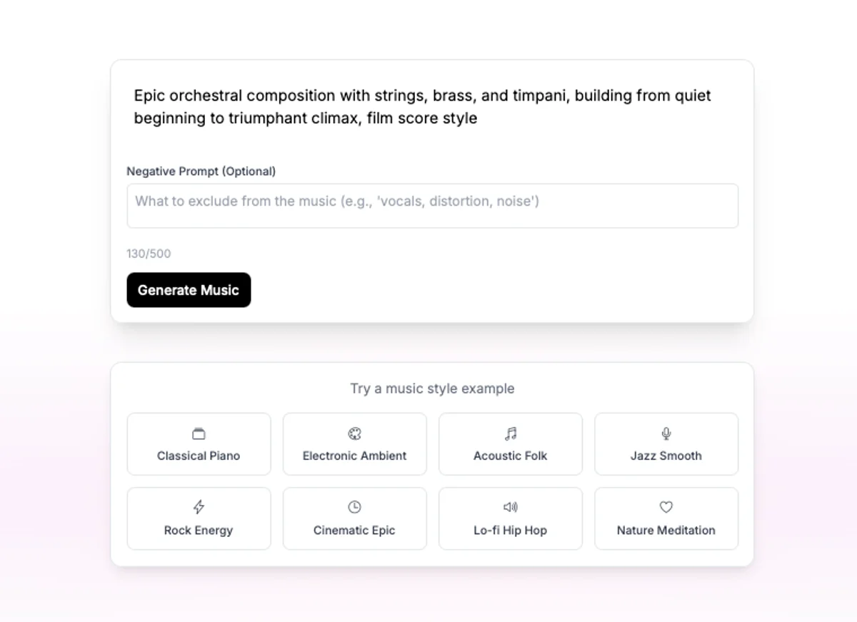The image size is (857, 622).
Task: Select the Jazz Smooth example label
Action: coord(666,456)
